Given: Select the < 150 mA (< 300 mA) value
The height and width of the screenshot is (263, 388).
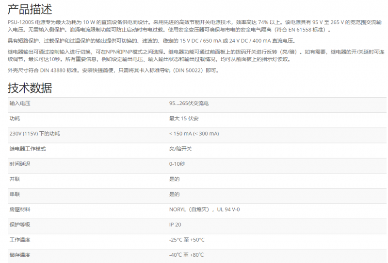Looking at the screenshot, I should pyautogui.click(x=194, y=134).
